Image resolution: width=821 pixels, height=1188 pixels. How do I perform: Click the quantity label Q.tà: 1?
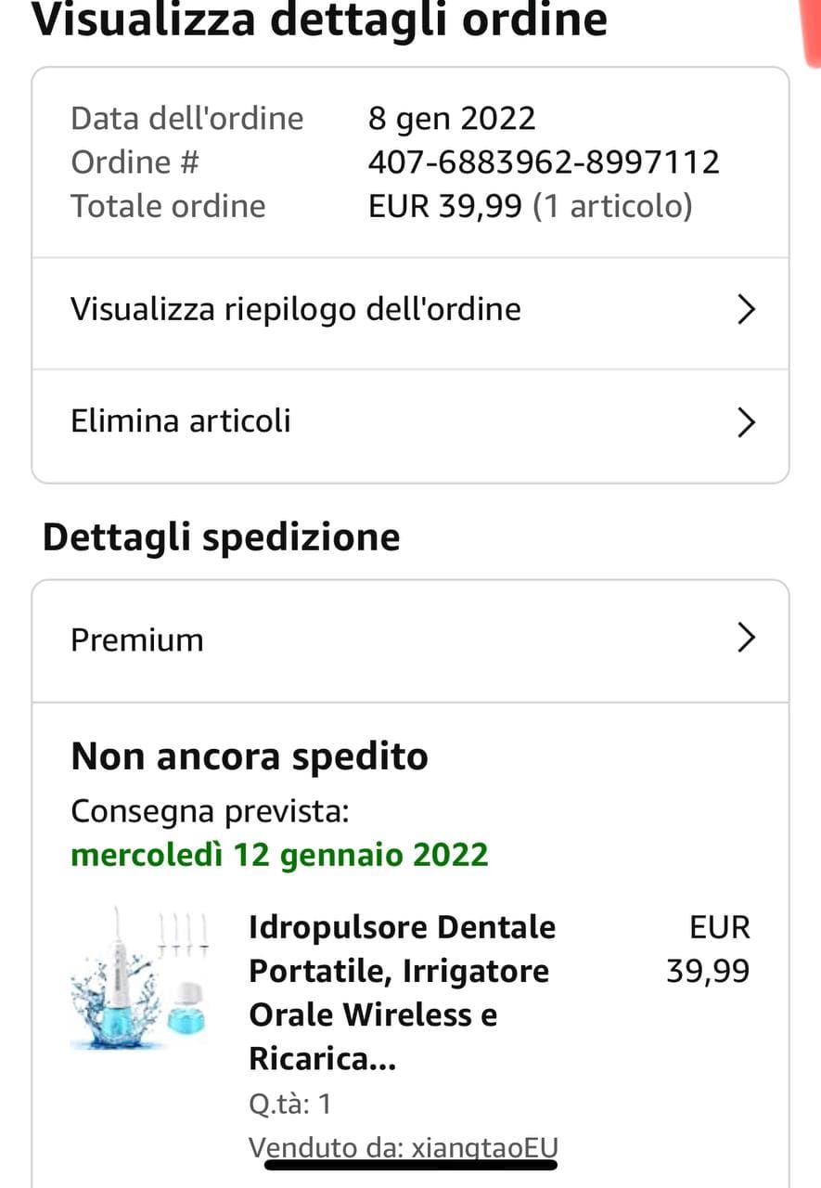tap(289, 1104)
